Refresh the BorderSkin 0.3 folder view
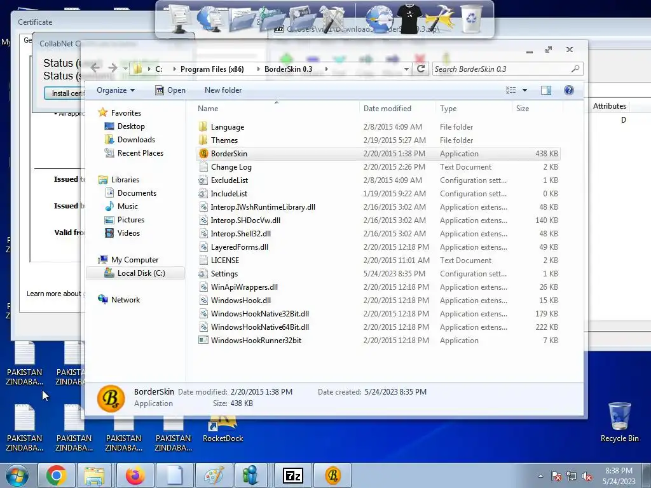 click(x=421, y=69)
